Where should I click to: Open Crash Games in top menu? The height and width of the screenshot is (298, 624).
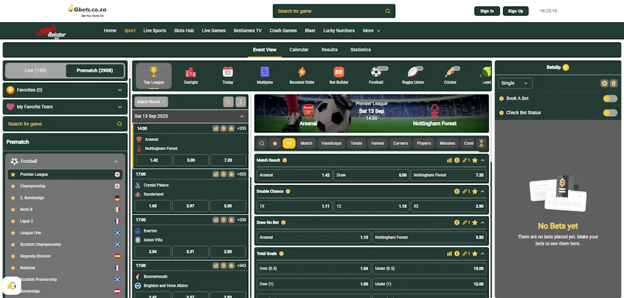(x=283, y=31)
